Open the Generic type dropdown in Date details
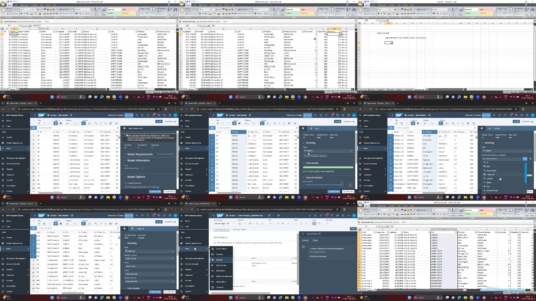 [x=328, y=151]
